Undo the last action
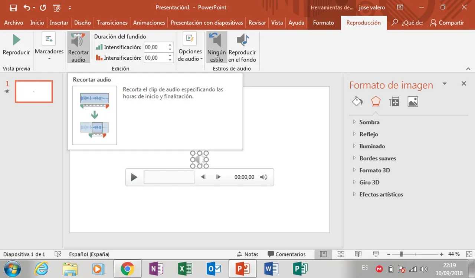The height and width of the screenshot is (278, 475). point(27,7)
